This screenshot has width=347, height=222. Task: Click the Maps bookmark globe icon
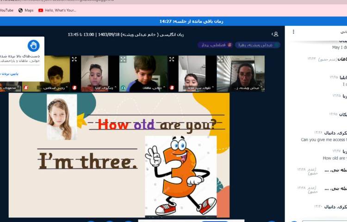(20, 10)
